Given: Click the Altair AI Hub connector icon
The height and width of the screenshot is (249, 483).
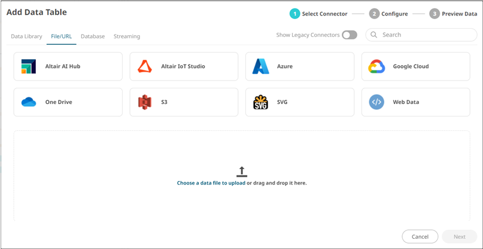Looking at the screenshot, I should click(x=28, y=66).
